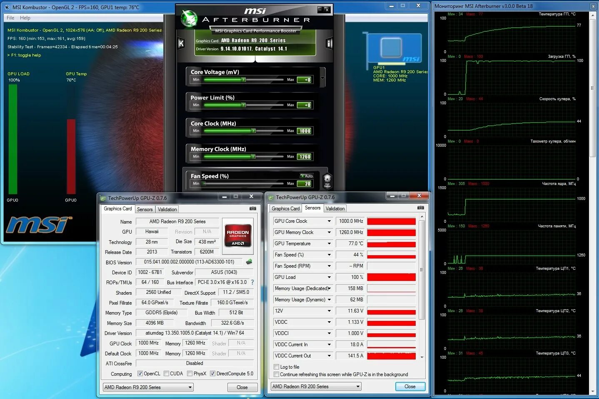Click the Fan Speed value field 20

pos(304,184)
